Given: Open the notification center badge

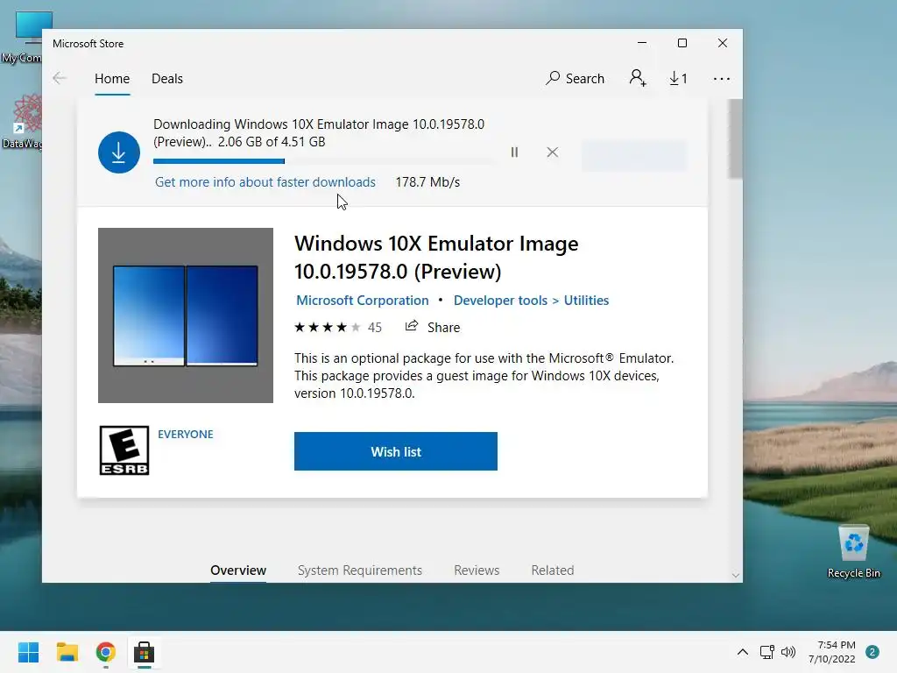Looking at the screenshot, I should (872, 652).
